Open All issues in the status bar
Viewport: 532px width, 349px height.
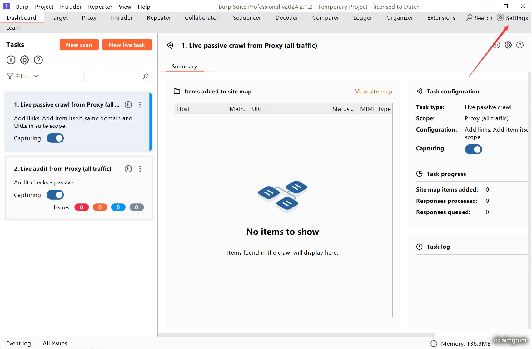point(55,343)
